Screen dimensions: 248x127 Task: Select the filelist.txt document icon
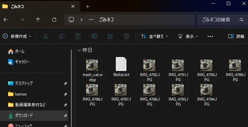point(121,64)
